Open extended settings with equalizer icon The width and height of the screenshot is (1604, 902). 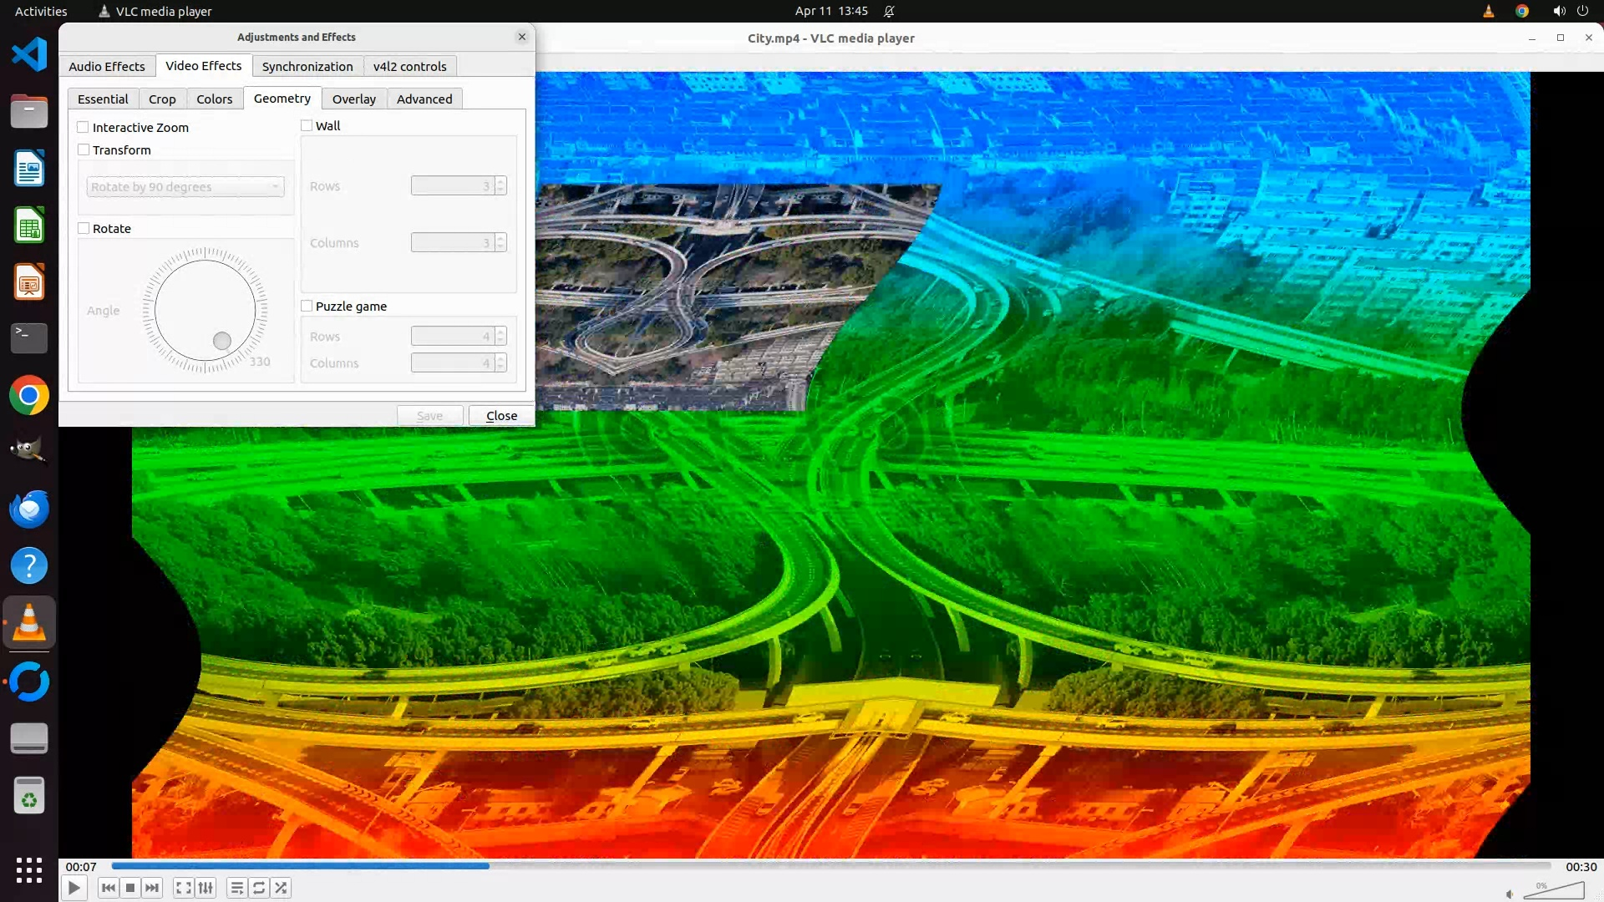pyautogui.click(x=206, y=888)
